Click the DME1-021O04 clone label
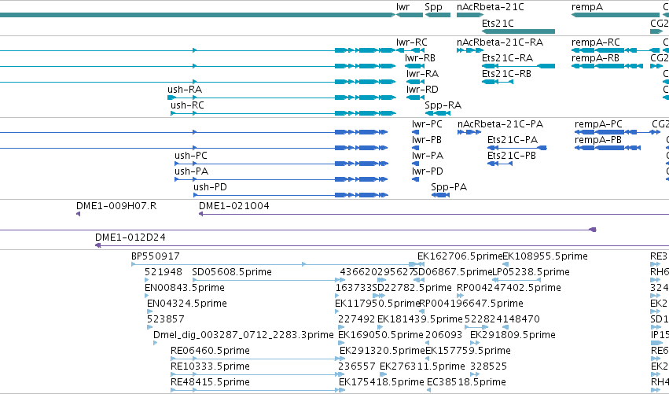 pos(234,206)
